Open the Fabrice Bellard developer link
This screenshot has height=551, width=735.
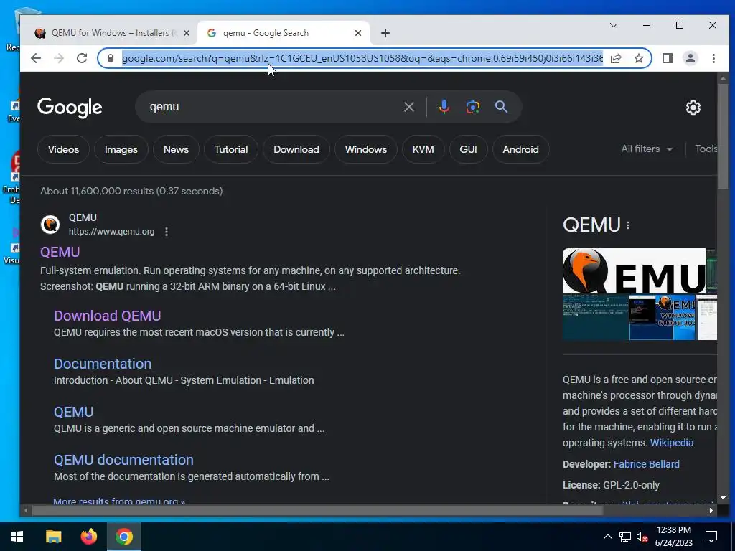647,464
